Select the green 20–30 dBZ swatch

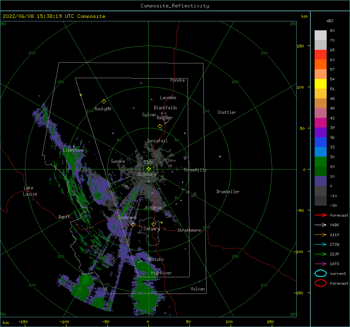(x=320, y=162)
